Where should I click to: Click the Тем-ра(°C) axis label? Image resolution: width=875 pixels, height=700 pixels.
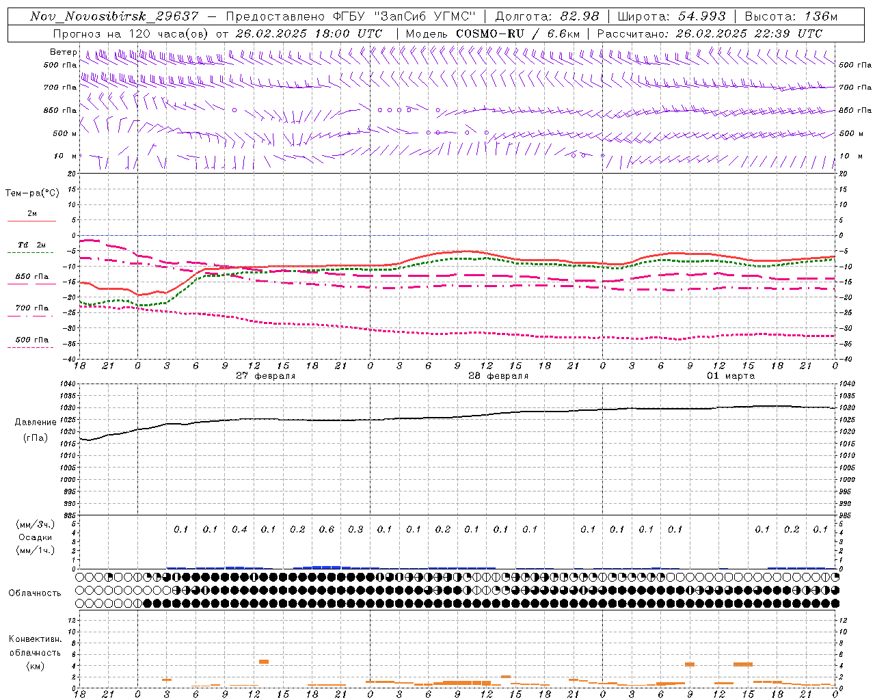[x=32, y=193]
